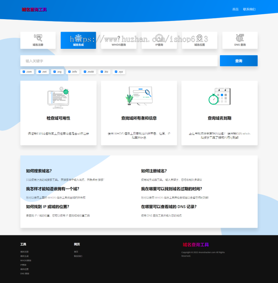Viewport: 278px width, 283px height.
Task: Switch to the 域名注册 tab
Action: pyautogui.click(x=38, y=40)
